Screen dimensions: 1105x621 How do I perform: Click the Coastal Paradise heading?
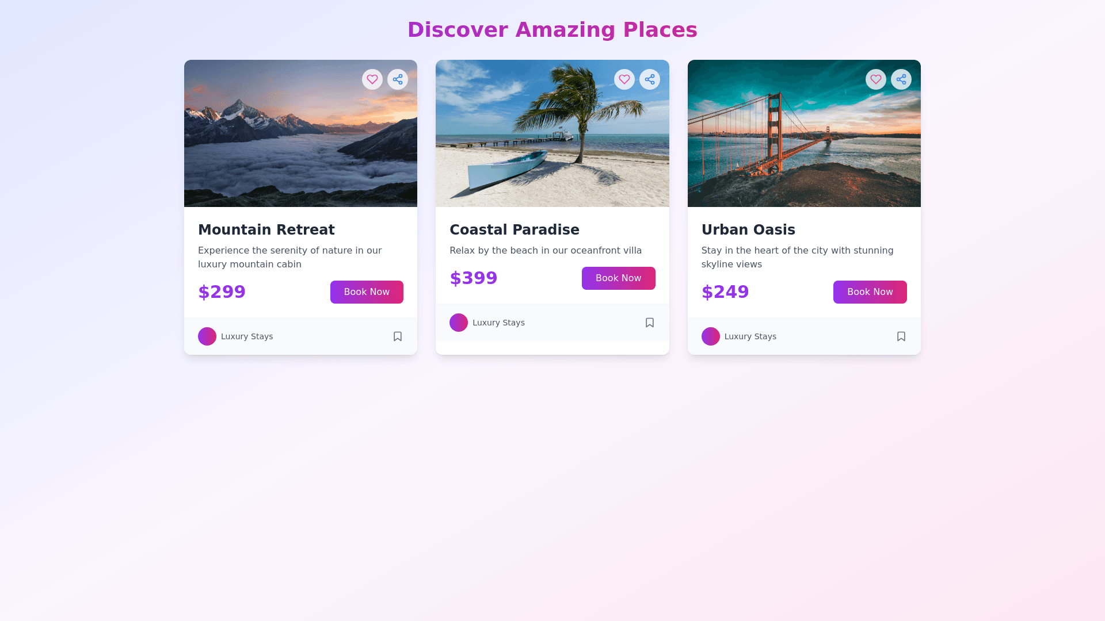tap(515, 230)
